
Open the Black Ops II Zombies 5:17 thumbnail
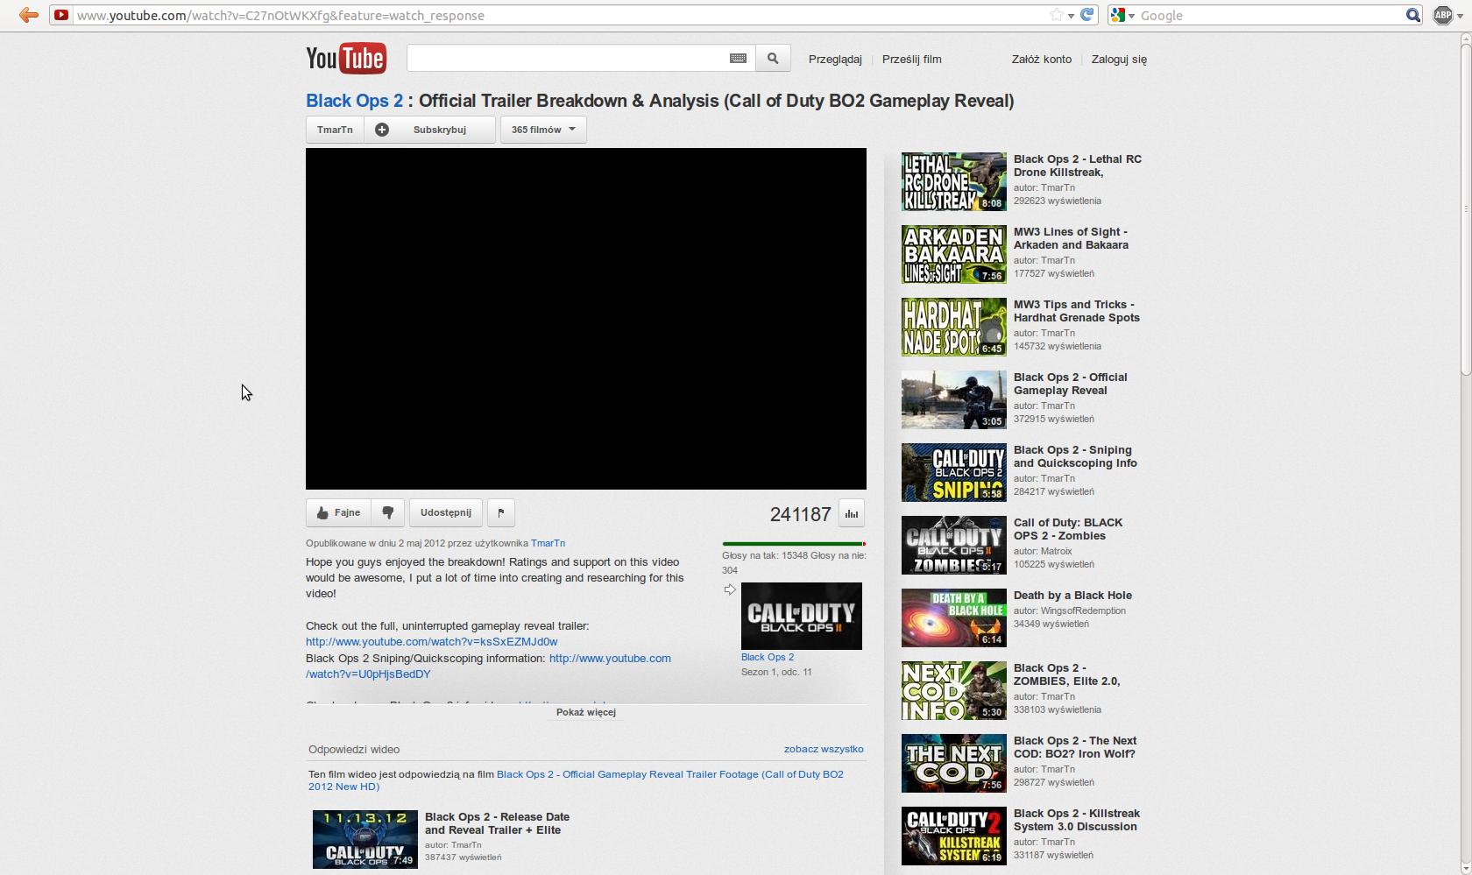(954, 545)
